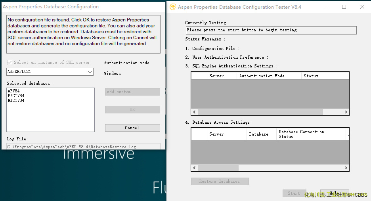Image resolution: width=371 pixels, height=201 pixels.
Task: Close the Configuration Tester window
Action: (x=362, y=7)
